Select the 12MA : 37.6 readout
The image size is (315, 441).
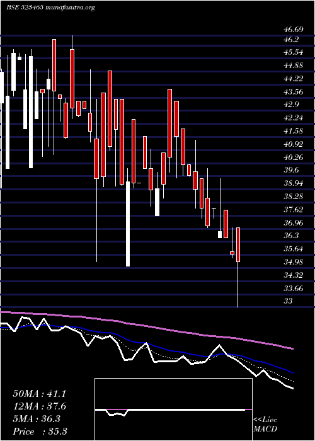click(39, 406)
